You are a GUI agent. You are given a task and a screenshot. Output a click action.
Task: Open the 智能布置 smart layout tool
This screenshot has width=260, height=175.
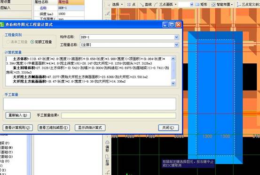222,5
